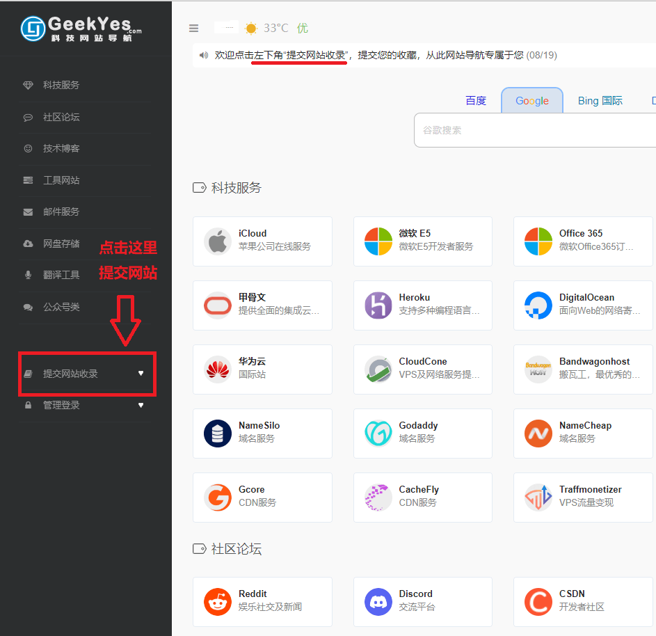Switch to the 百度 search tab
656x636 pixels.
[476, 101]
